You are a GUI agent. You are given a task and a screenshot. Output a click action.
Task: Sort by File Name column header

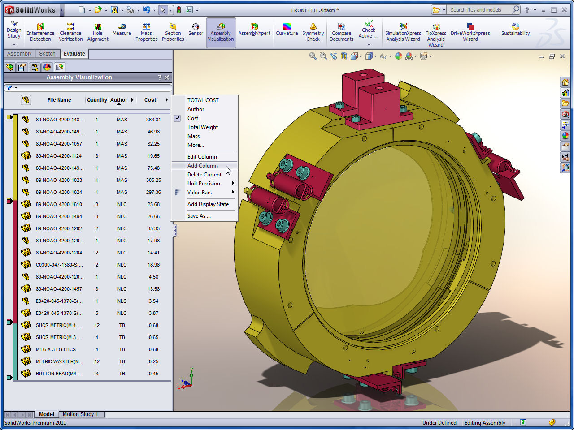[59, 100]
